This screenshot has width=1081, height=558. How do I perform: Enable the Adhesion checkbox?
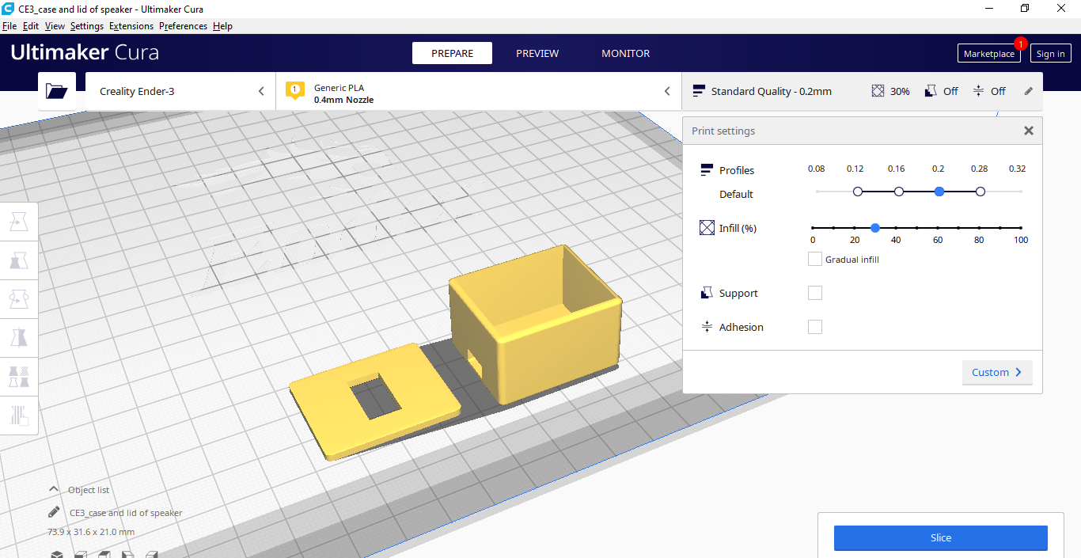815,327
